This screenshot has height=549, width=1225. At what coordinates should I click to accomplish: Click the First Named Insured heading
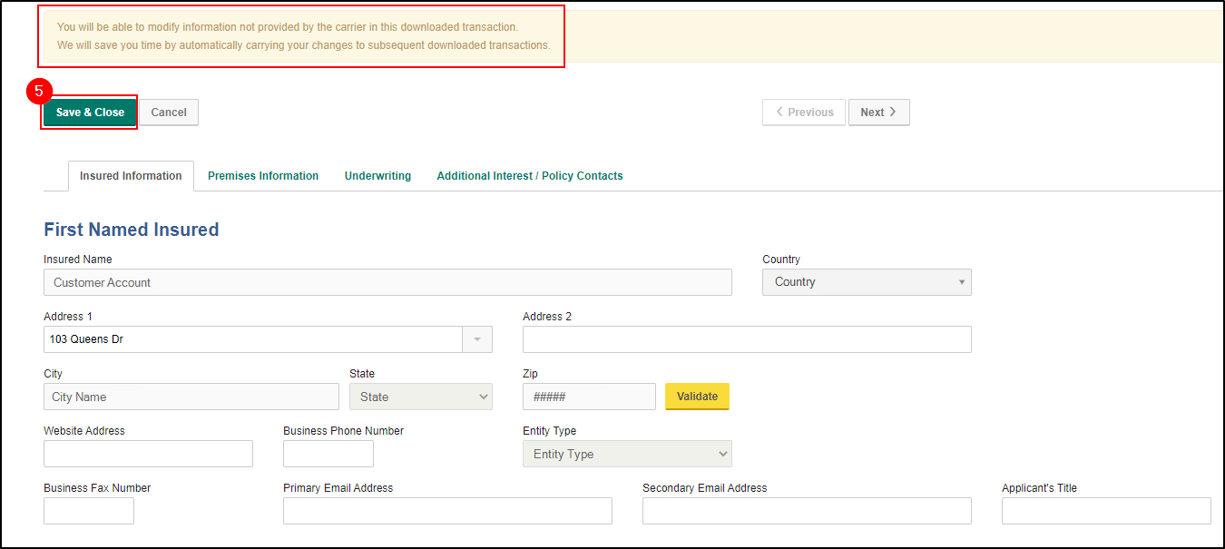(x=132, y=230)
